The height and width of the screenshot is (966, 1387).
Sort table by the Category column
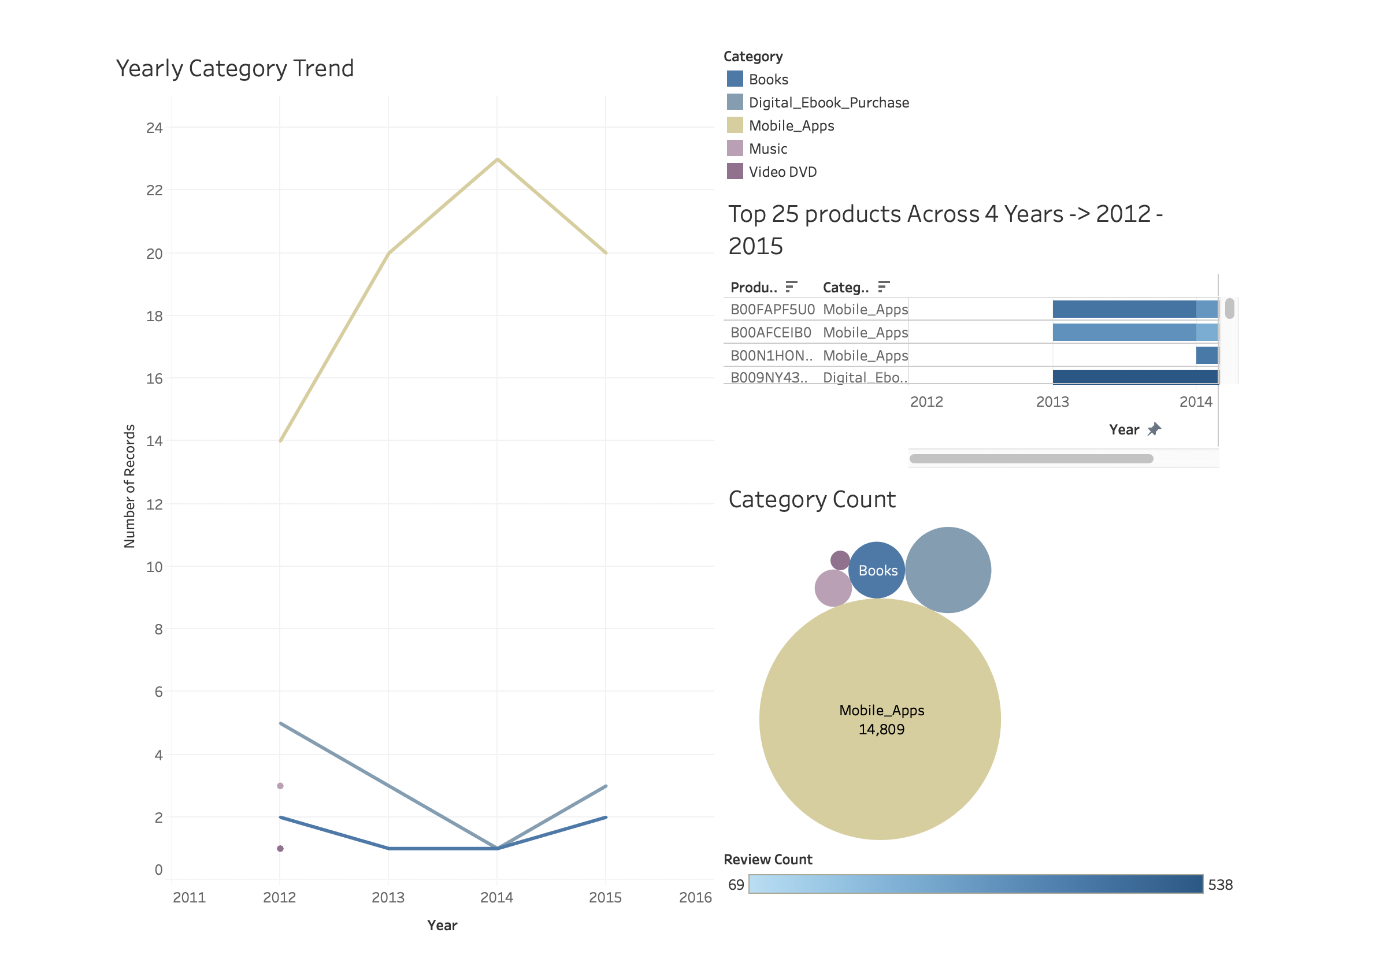884,286
